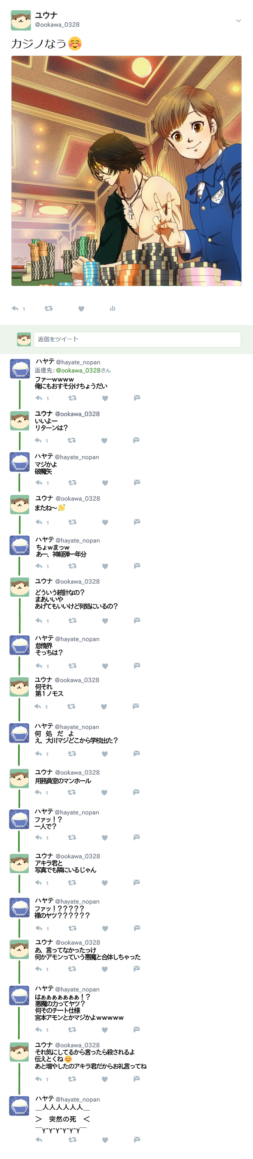Reply to the 突然の死 tweet
The image size is (253, 1159).
(39, 1140)
